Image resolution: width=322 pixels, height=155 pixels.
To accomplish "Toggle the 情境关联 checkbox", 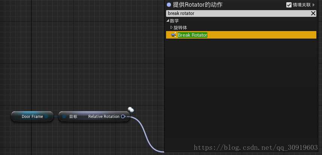I will pos(289,5).
